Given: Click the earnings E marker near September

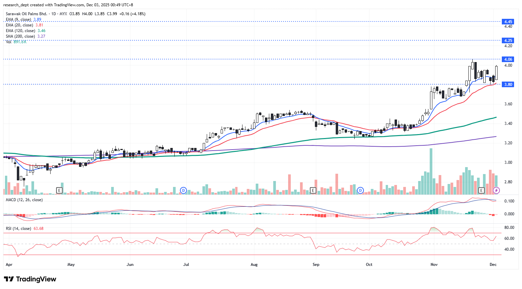Looking at the screenshot, I should pos(313,190).
